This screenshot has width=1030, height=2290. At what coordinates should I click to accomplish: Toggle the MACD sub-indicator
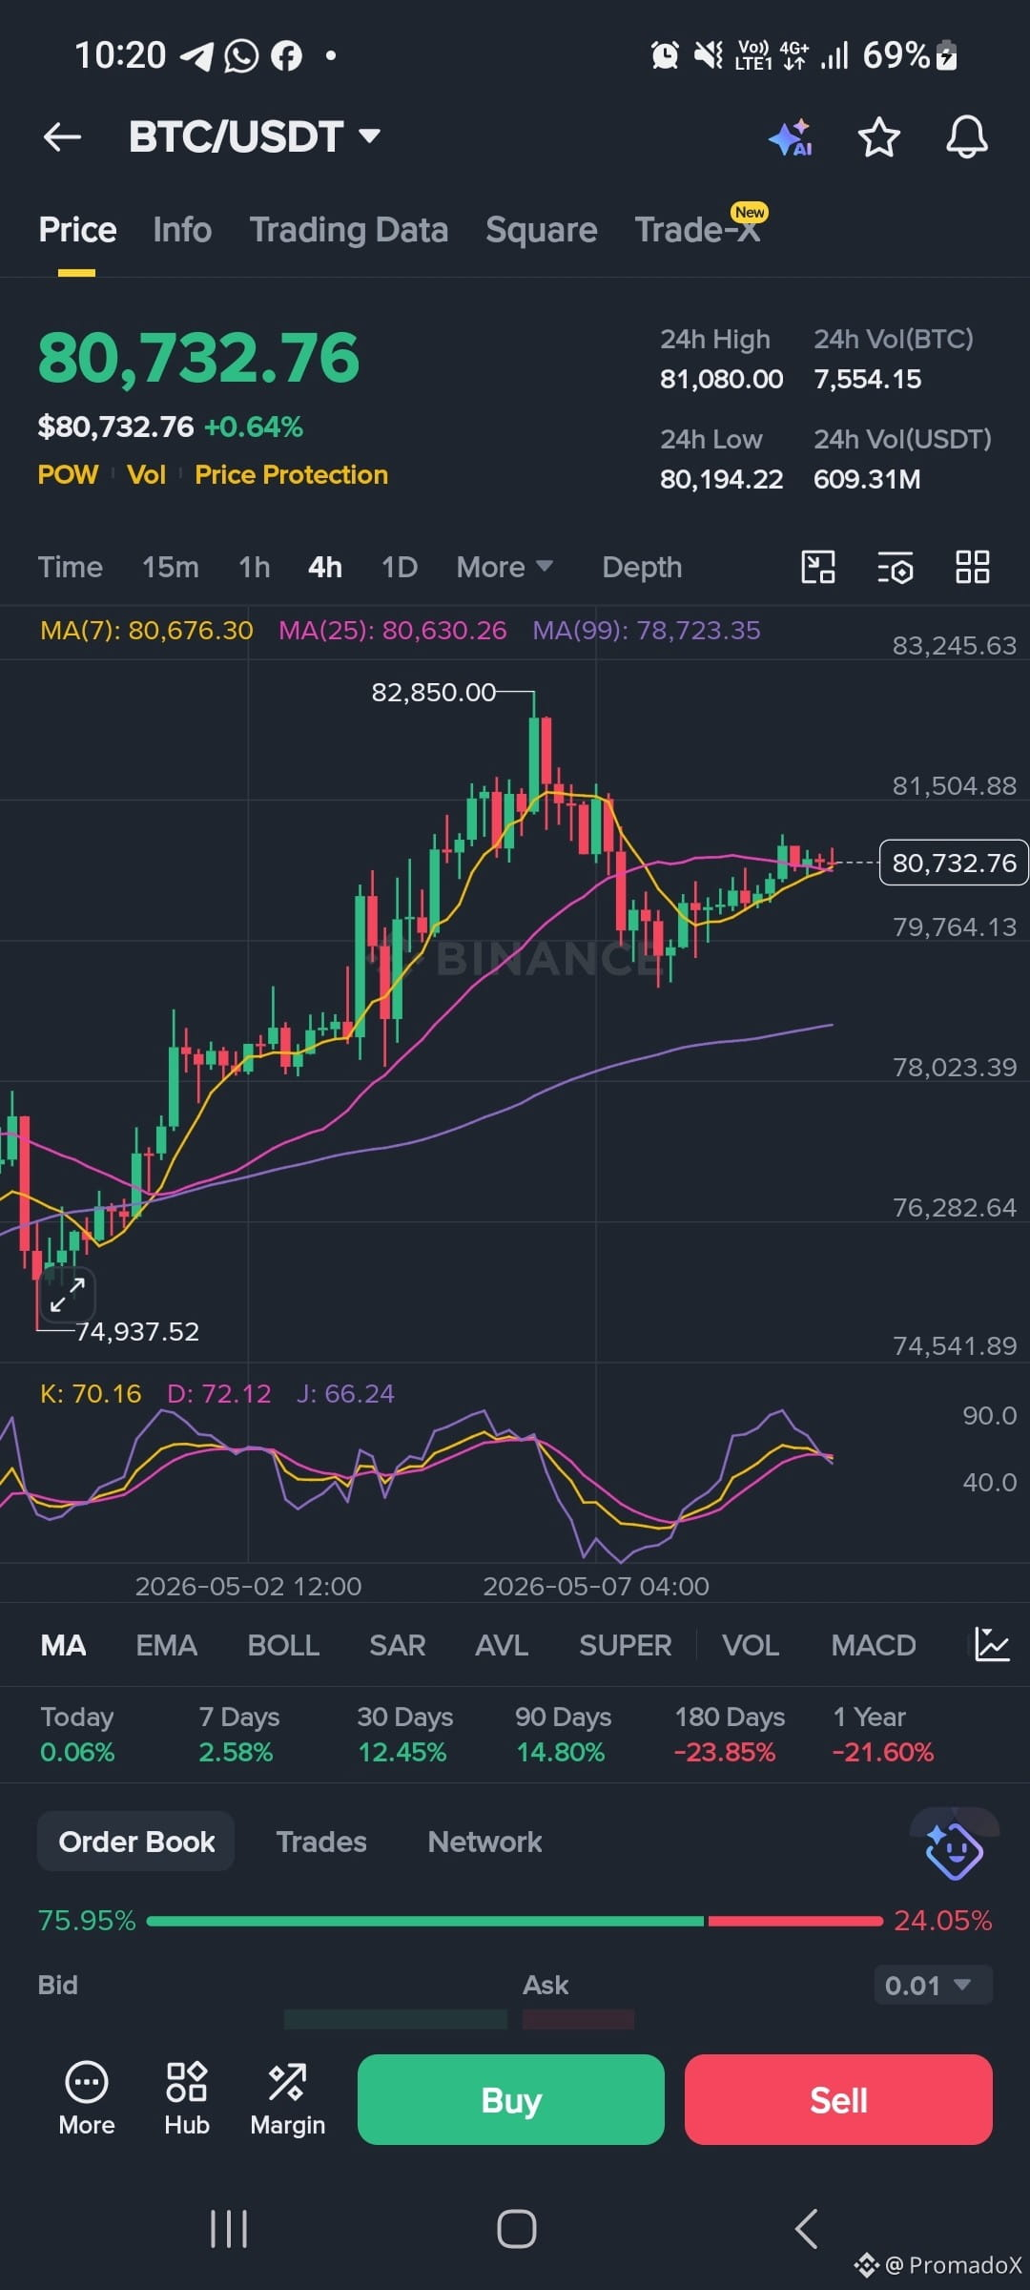coord(873,1645)
